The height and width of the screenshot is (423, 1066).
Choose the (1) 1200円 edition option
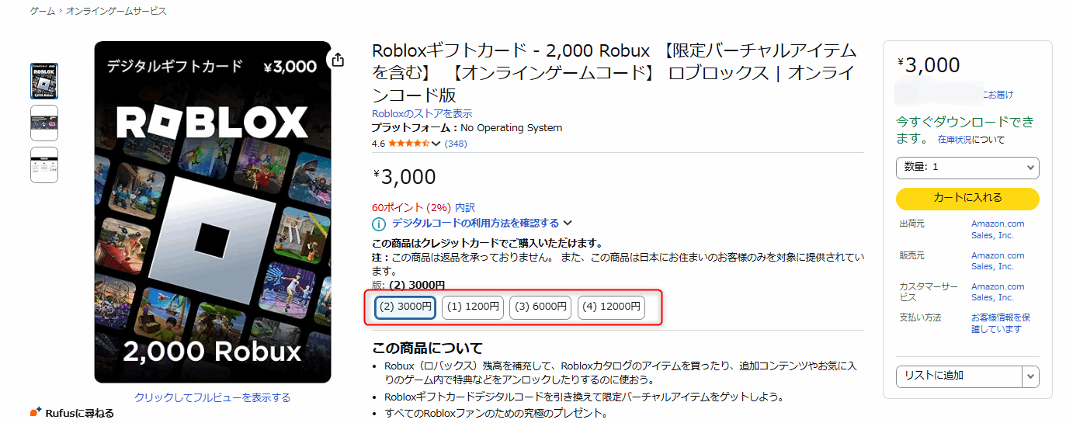tap(473, 307)
